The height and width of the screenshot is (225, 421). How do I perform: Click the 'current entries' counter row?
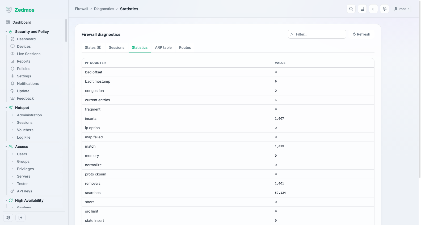tap(228, 100)
